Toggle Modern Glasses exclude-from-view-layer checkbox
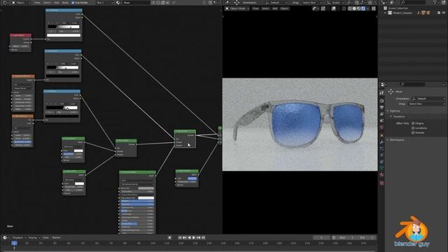 point(439,13)
